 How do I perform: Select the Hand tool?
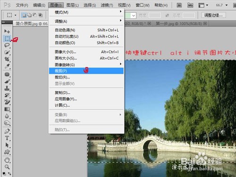[7, 160]
